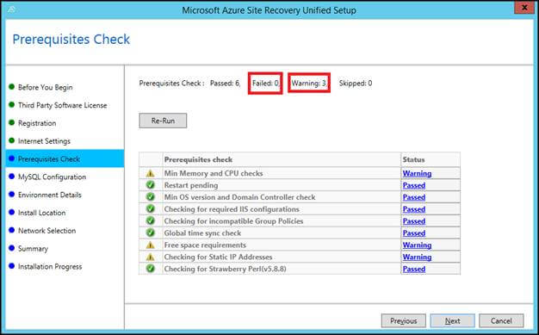
Task: Select Summary step in sidebar
Action: pos(33,248)
